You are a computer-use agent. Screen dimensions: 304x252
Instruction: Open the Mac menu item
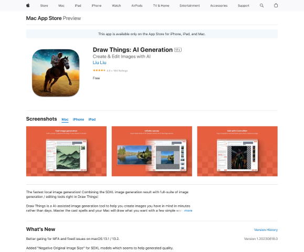(61, 6)
